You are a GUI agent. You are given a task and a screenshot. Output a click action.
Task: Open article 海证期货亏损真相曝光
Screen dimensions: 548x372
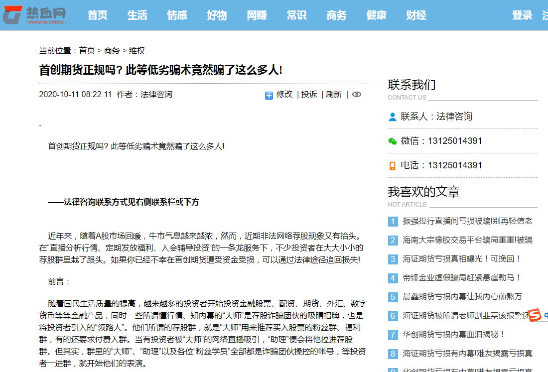(461, 259)
